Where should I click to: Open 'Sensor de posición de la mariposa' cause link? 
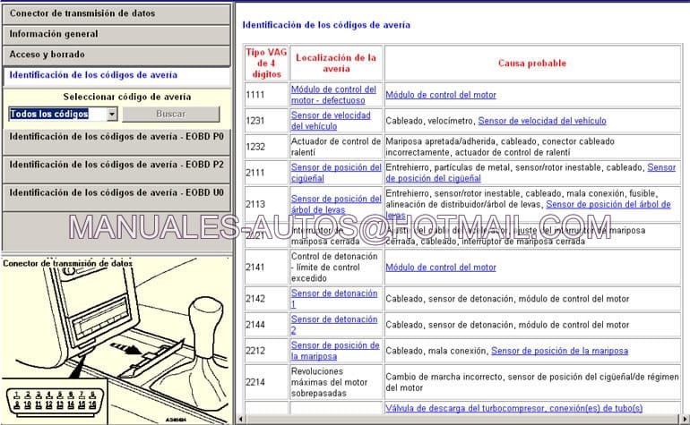[x=559, y=351]
